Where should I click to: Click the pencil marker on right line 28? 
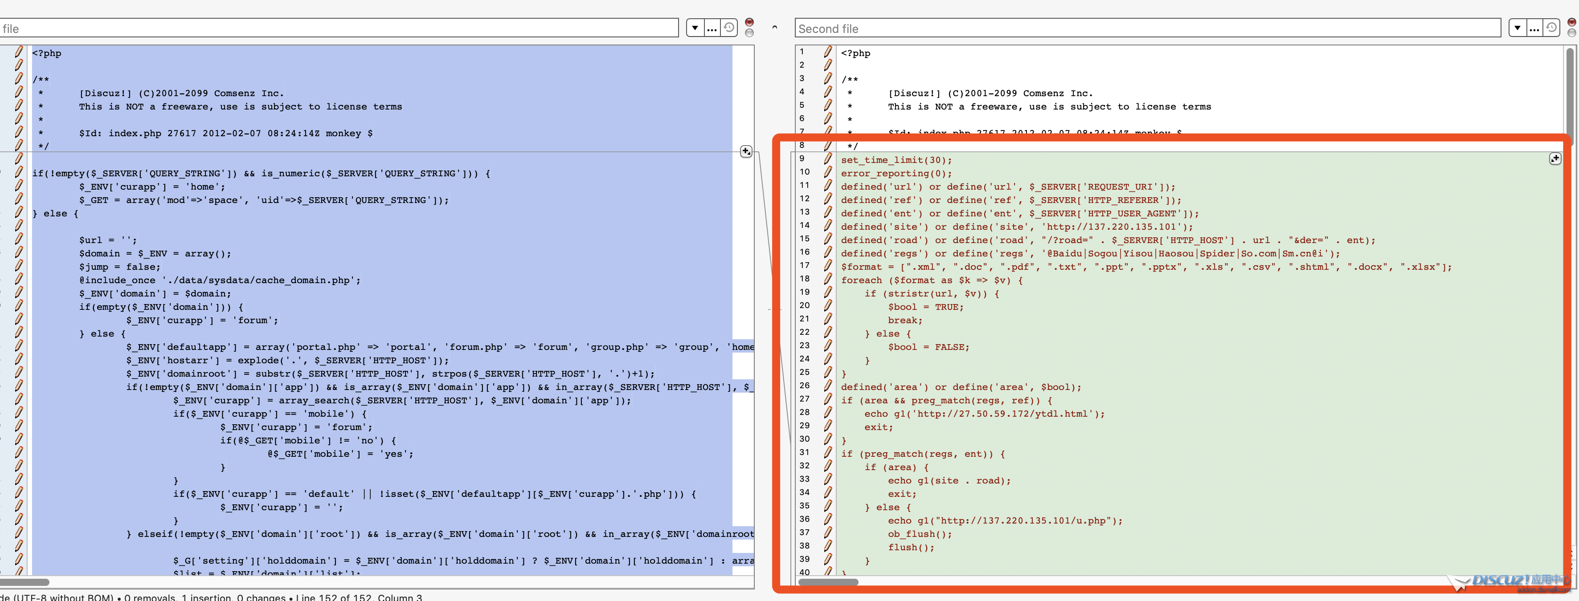coord(827,412)
